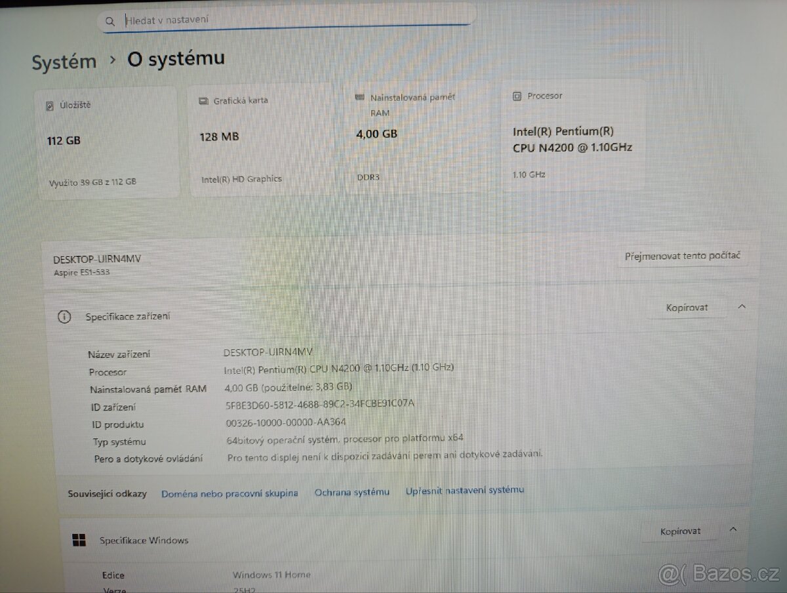Viewport: 787px width, 593px height.
Task: Click the Procesor card icon
Action: pyautogui.click(x=517, y=96)
